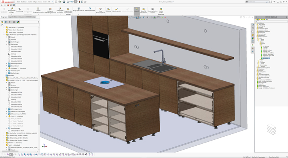
Task: Switch to the SWOOD Design tab
Action: coord(31,17)
